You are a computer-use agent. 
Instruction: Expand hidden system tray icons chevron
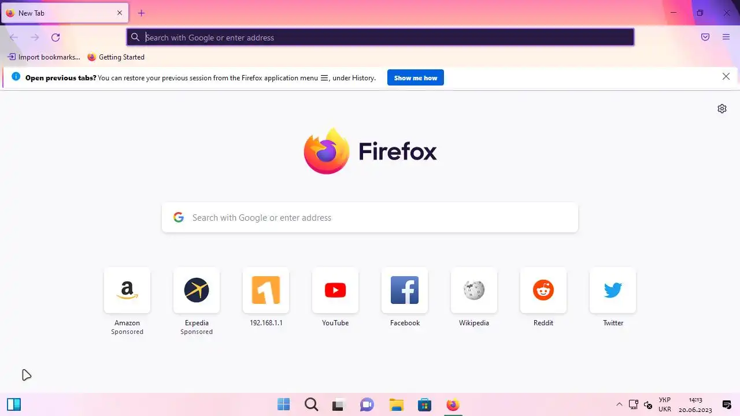[619, 404]
